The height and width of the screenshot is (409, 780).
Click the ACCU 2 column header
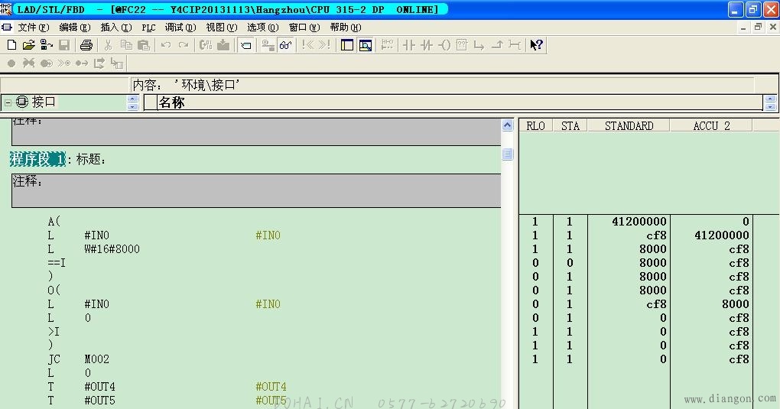[x=711, y=126]
